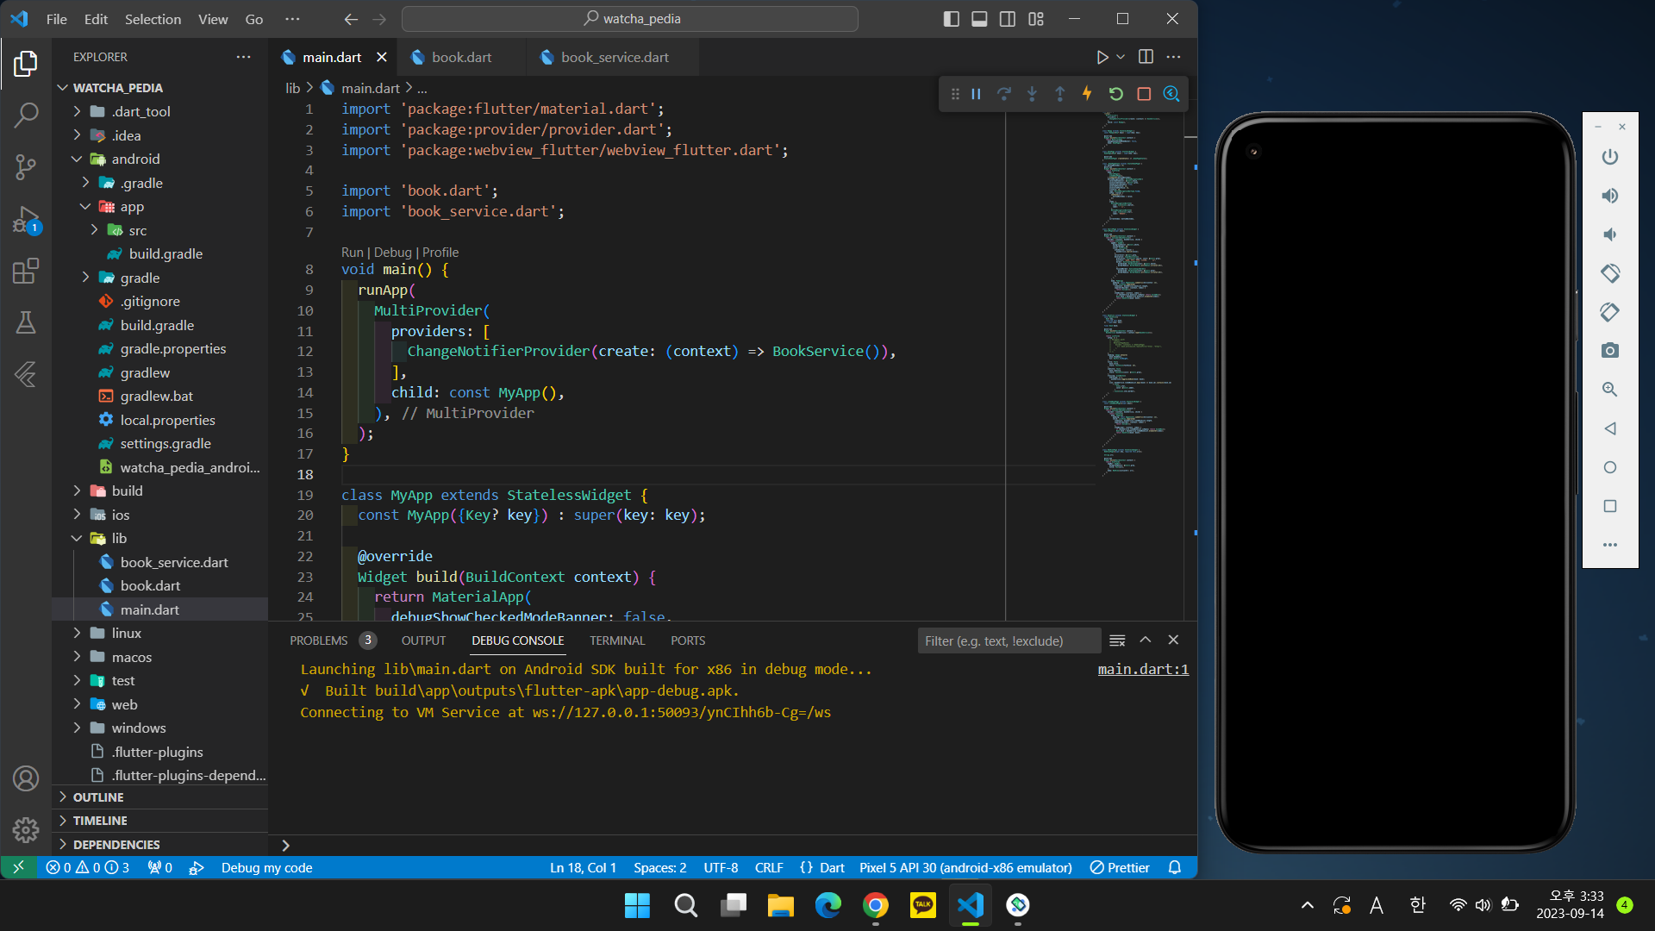Click the Profile CodeLens link above main
Screen dimensions: 1655x931
[440, 253]
